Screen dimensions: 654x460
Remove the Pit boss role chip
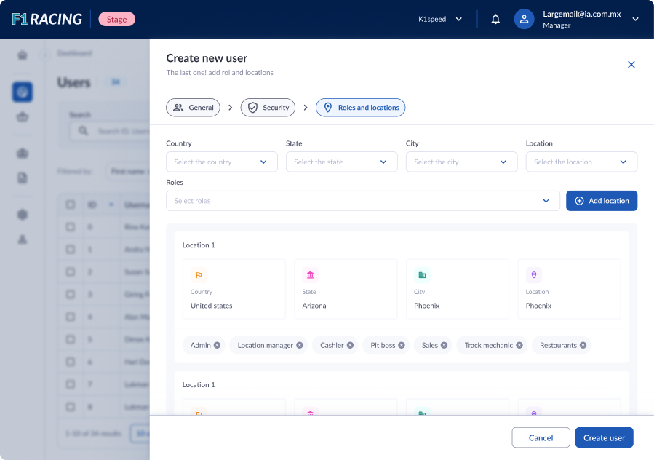[x=402, y=345]
